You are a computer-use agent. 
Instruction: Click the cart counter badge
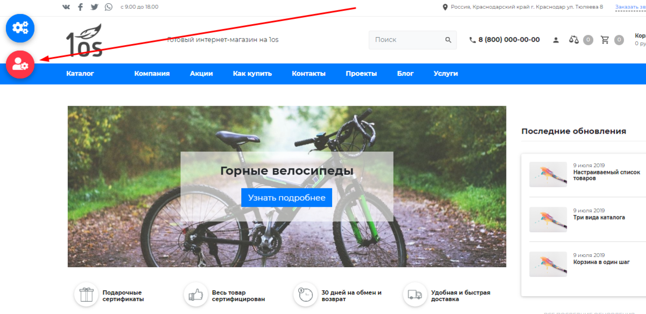[619, 40]
